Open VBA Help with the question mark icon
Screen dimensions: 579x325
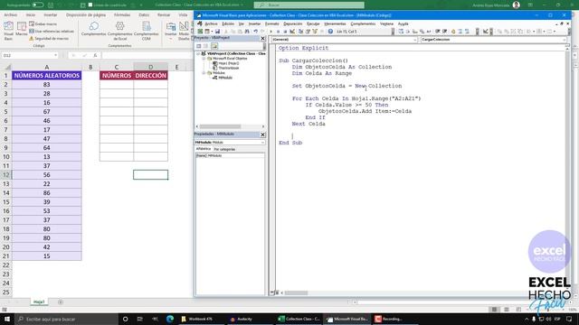click(330, 32)
